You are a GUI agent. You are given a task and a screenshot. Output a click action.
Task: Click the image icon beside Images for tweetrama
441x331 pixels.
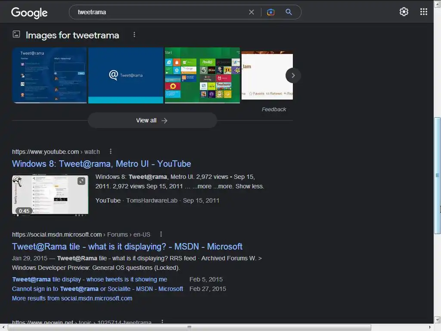click(16, 34)
